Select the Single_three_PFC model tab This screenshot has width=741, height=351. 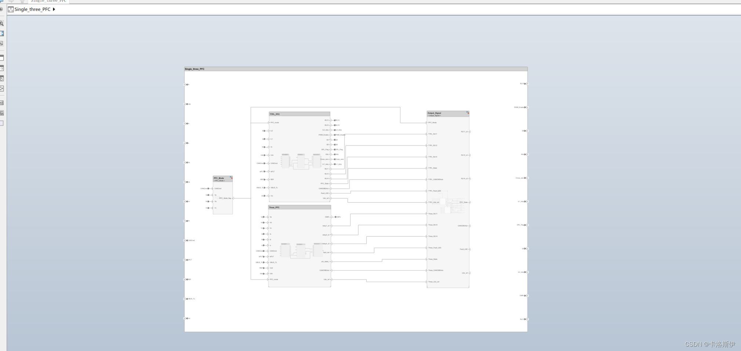(x=48, y=1)
